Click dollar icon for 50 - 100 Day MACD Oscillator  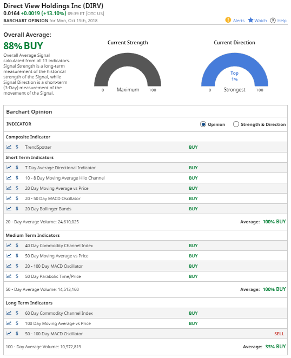[x=17, y=333]
